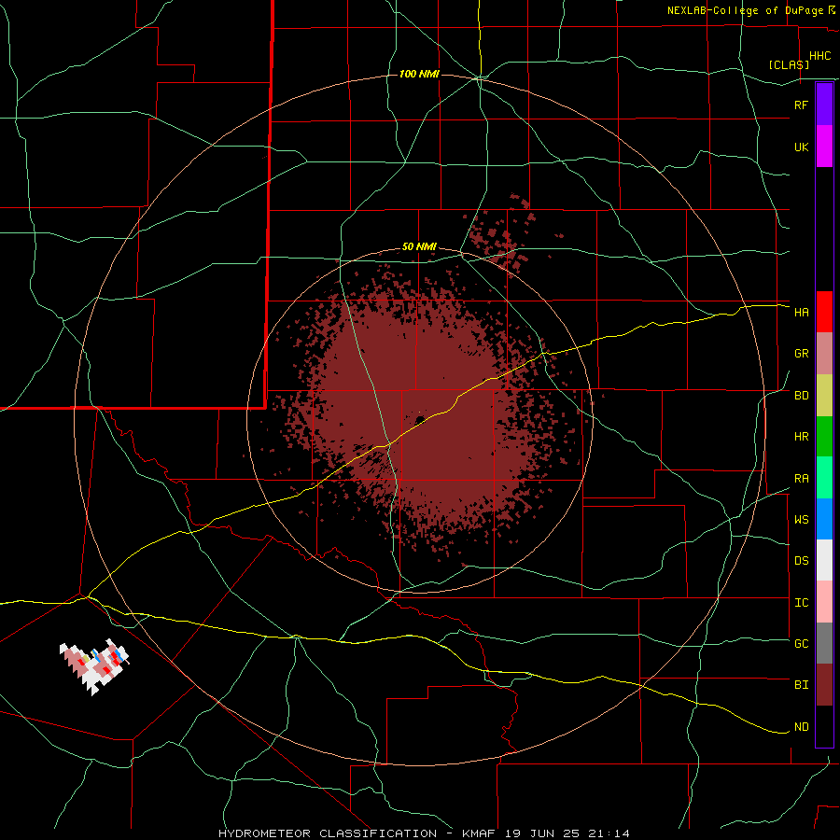Screen dimensions: 840x840
Task: Click the ND legend label
Action: pos(802,727)
